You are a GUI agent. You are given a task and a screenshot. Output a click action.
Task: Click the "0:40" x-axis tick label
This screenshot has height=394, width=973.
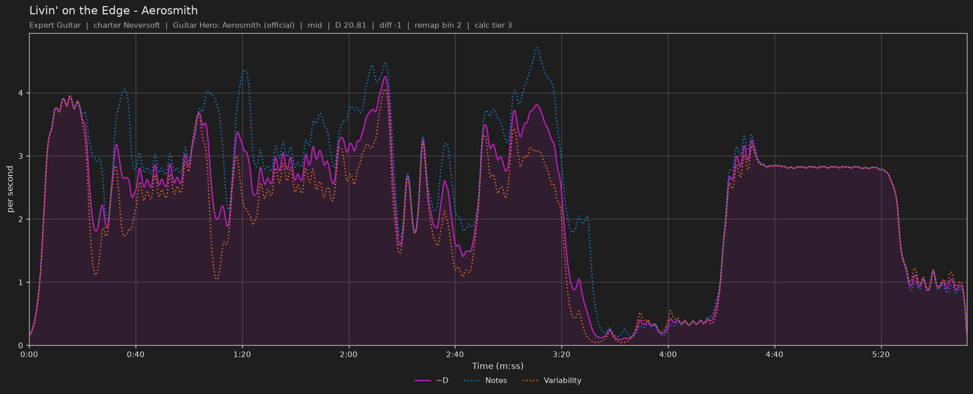coord(136,354)
